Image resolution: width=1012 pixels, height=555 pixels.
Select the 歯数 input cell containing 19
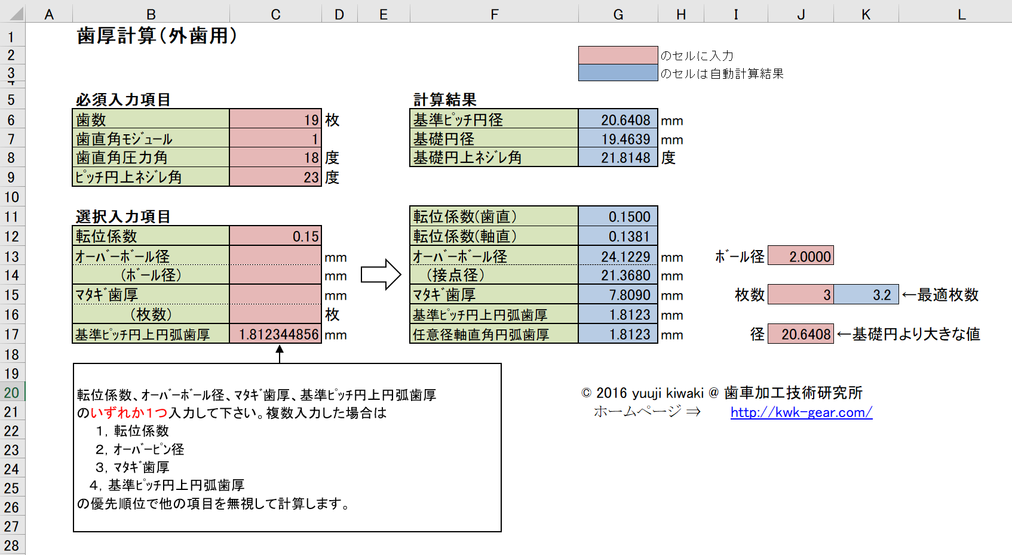[275, 119]
